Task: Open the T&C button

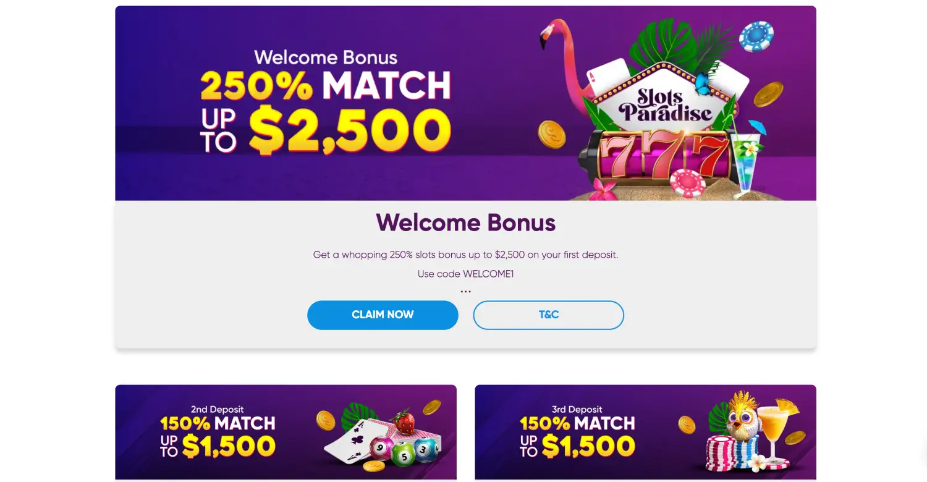Action: 549,315
